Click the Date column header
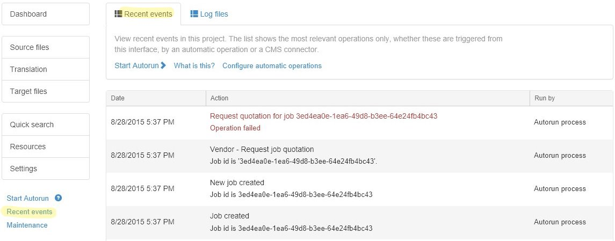The width and height of the screenshot is (615, 241). click(118, 98)
